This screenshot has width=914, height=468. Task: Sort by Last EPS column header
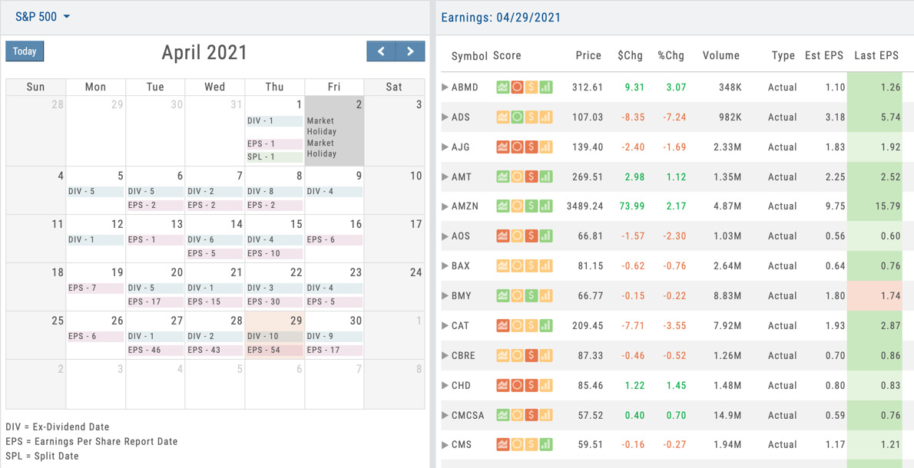pos(876,56)
